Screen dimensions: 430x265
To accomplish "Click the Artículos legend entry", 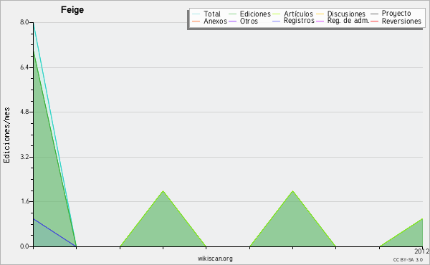I will [298, 14].
